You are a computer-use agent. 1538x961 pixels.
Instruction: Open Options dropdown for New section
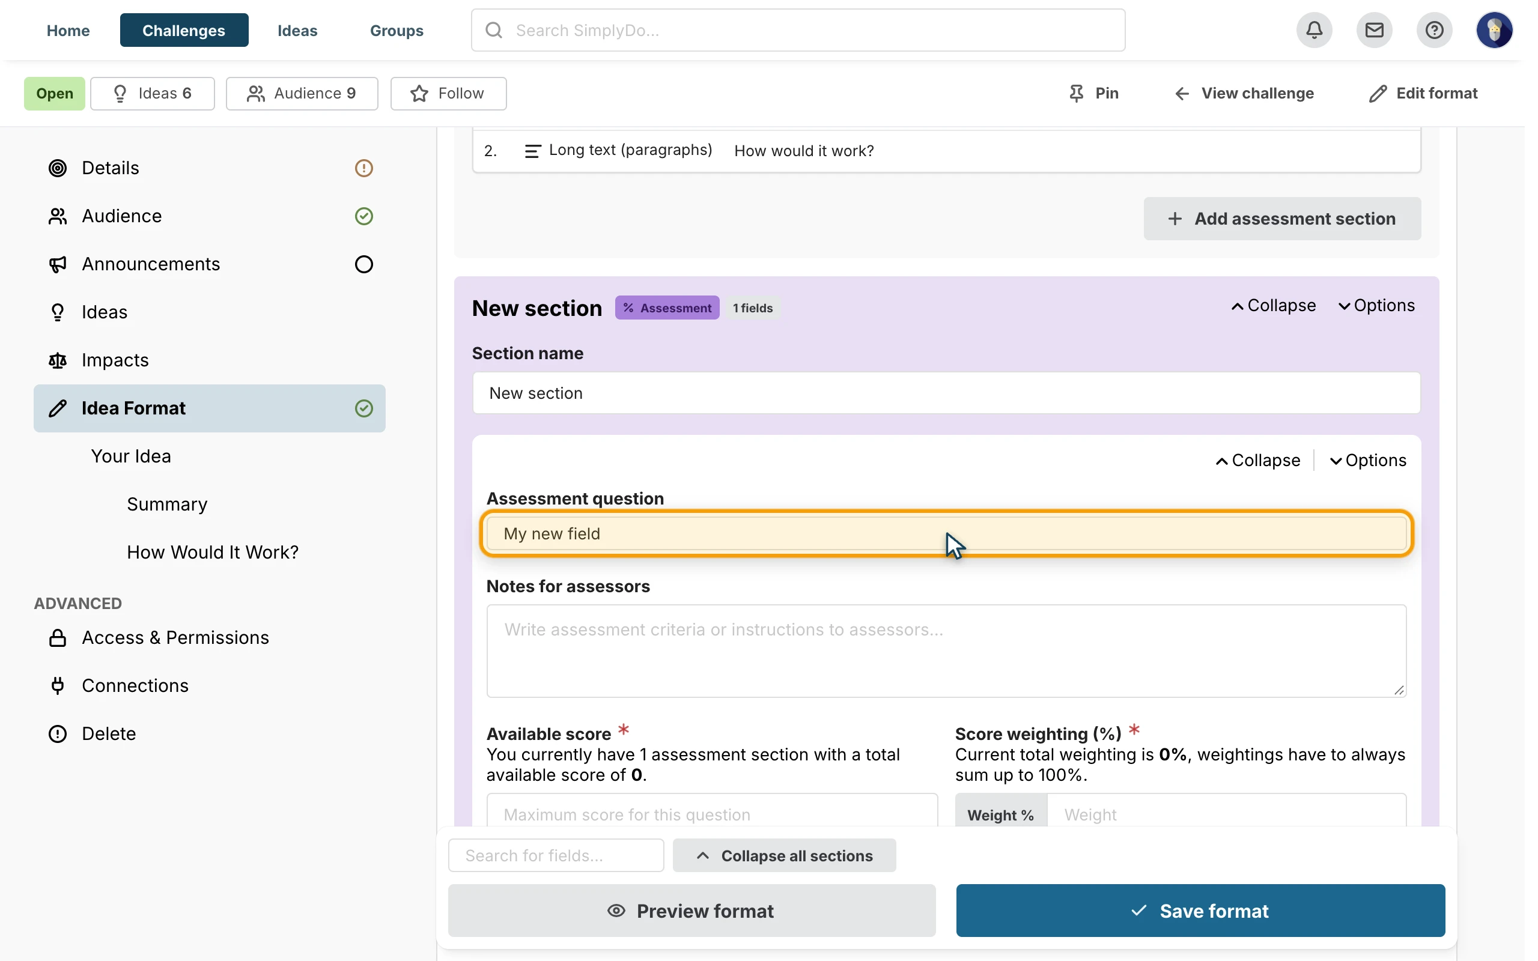(x=1376, y=306)
